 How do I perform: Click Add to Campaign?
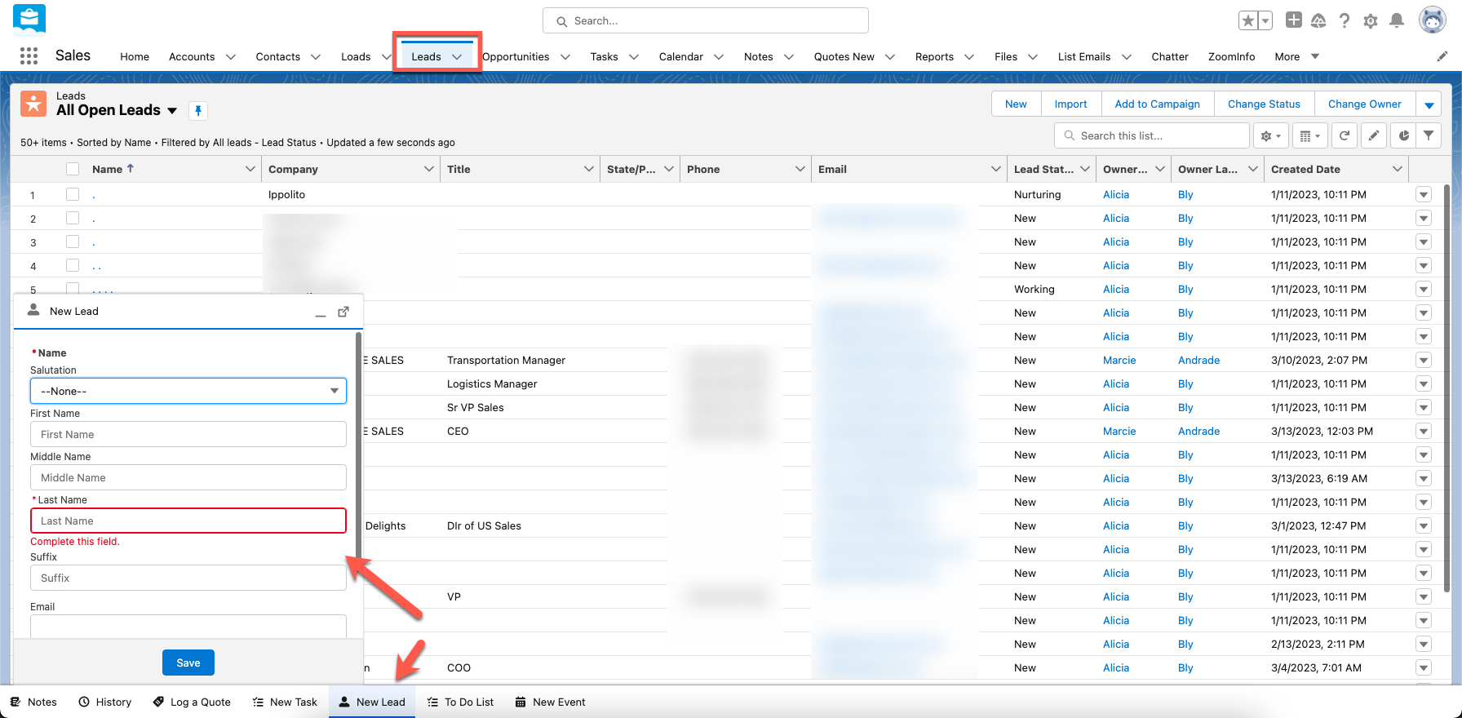tap(1157, 104)
